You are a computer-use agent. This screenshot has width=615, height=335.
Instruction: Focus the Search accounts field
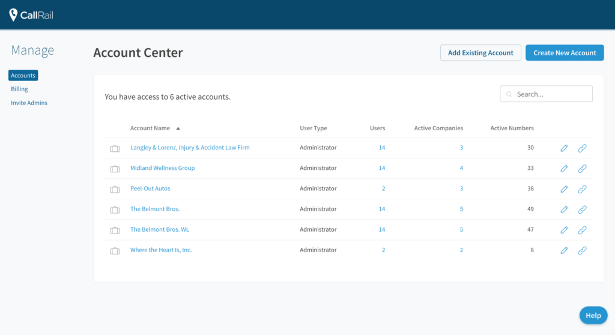coord(546,94)
